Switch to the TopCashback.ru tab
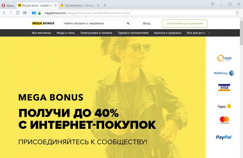 pyautogui.click(x=80, y=5)
